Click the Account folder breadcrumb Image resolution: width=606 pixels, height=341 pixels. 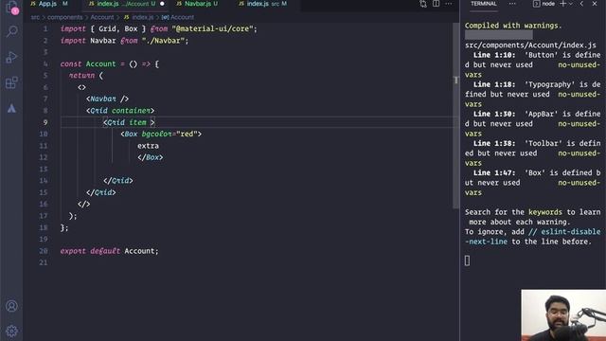pyautogui.click(x=102, y=17)
